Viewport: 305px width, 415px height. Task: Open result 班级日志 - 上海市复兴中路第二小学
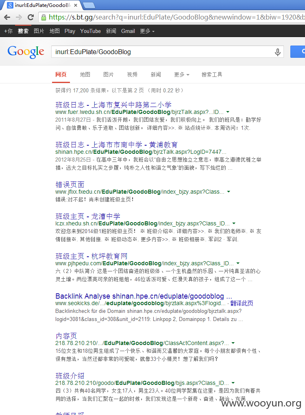point(113,105)
